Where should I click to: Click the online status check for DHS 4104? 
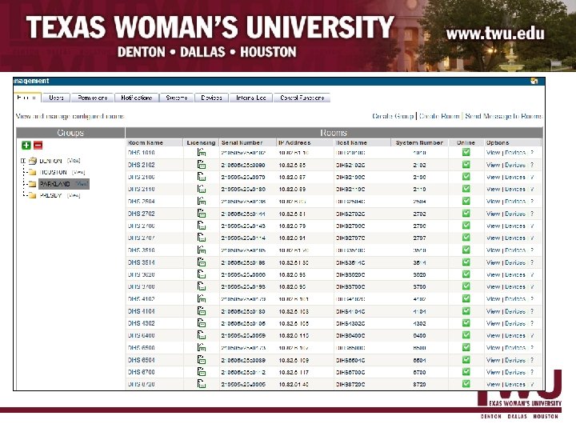click(x=466, y=310)
